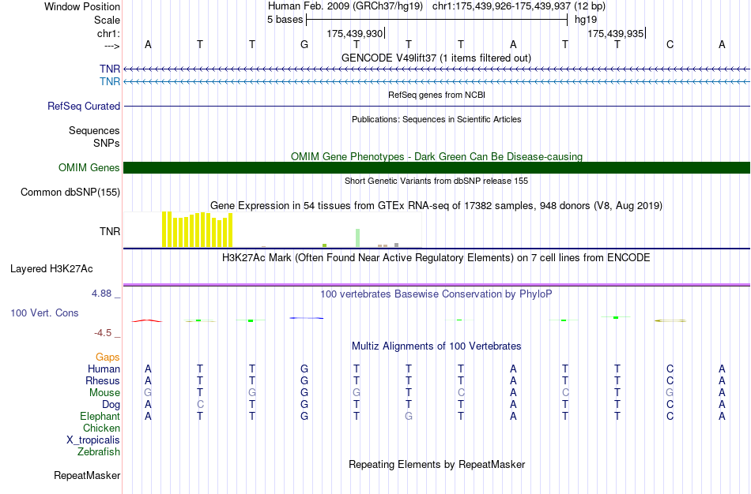This screenshot has height=494, width=751.
Task: Open the RefSeq genes from NCBI title
Action: [x=436, y=95]
